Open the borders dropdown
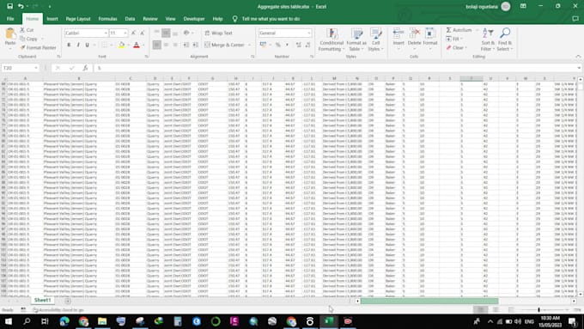This screenshot has height=329, width=584. point(112,45)
